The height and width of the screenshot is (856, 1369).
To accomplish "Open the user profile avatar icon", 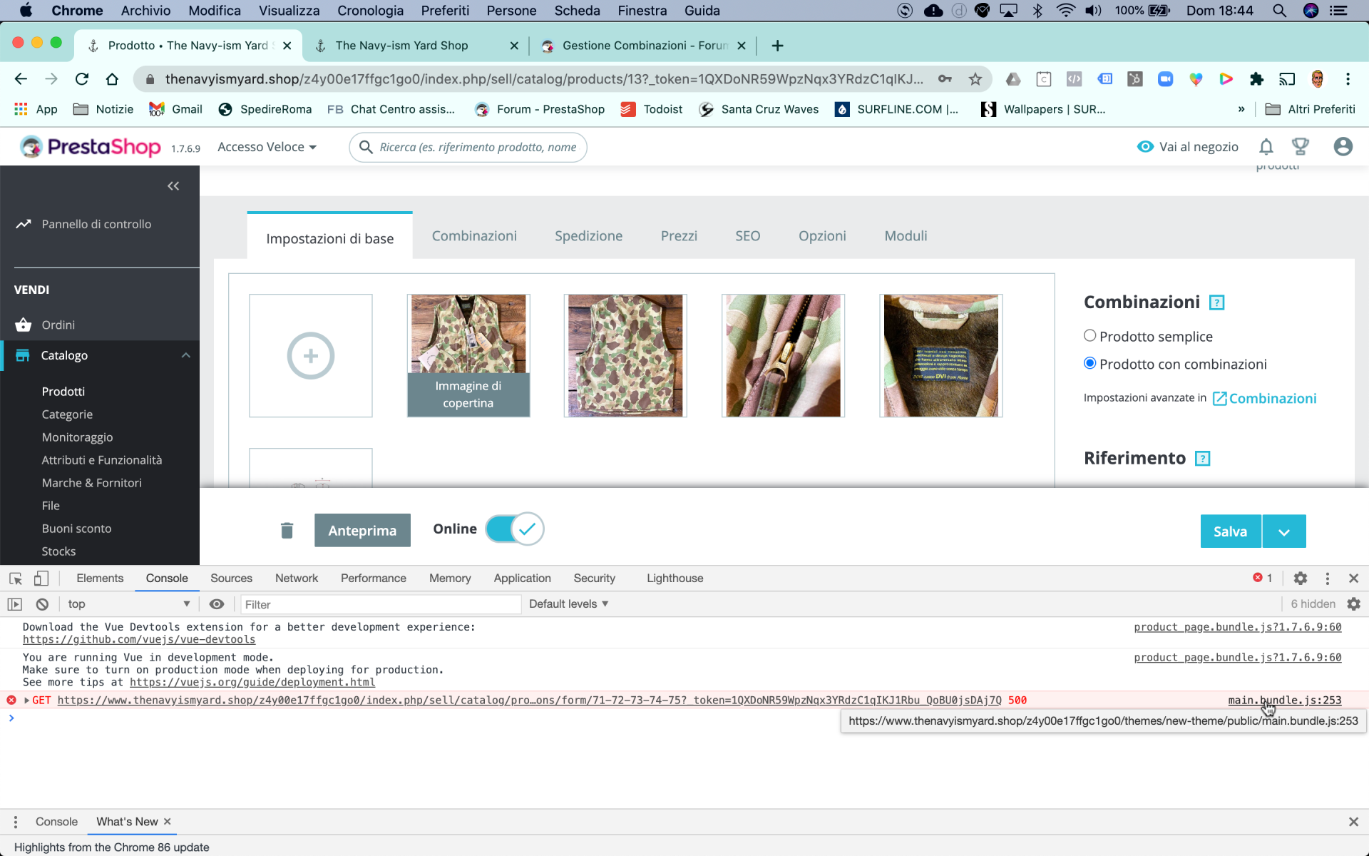I will click(x=1343, y=147).
